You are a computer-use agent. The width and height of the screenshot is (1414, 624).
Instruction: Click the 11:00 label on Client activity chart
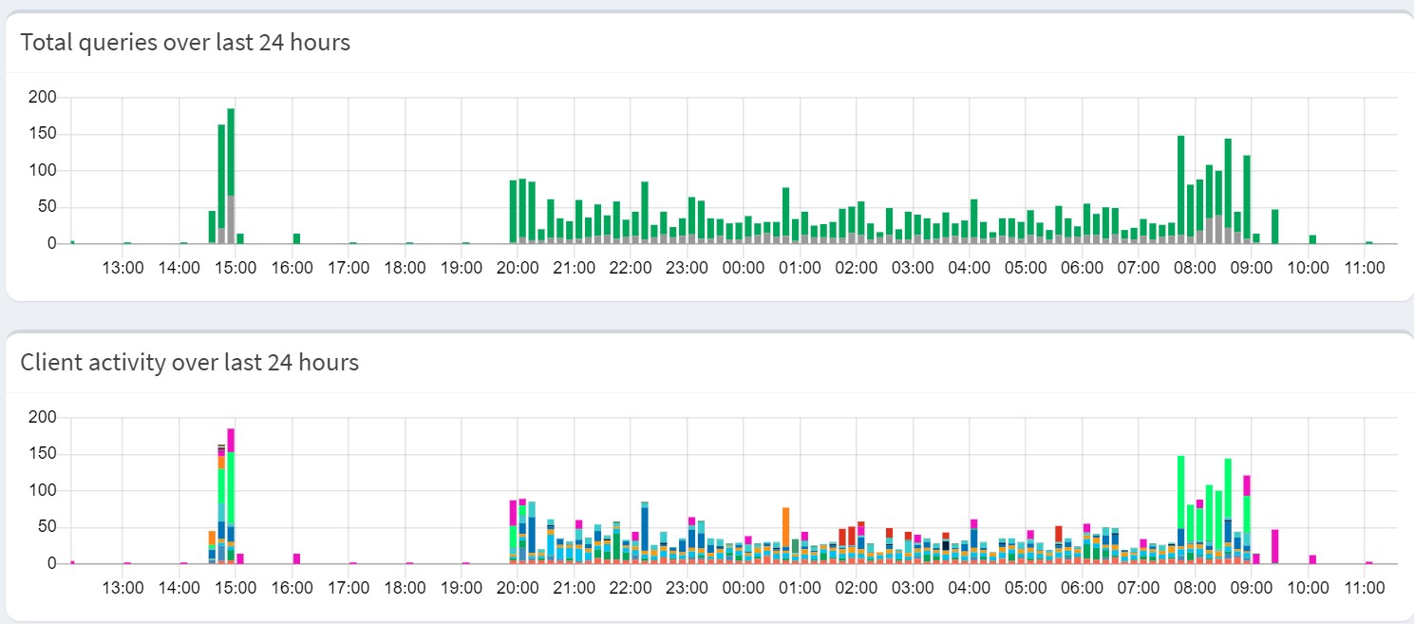click(1365, 588)
